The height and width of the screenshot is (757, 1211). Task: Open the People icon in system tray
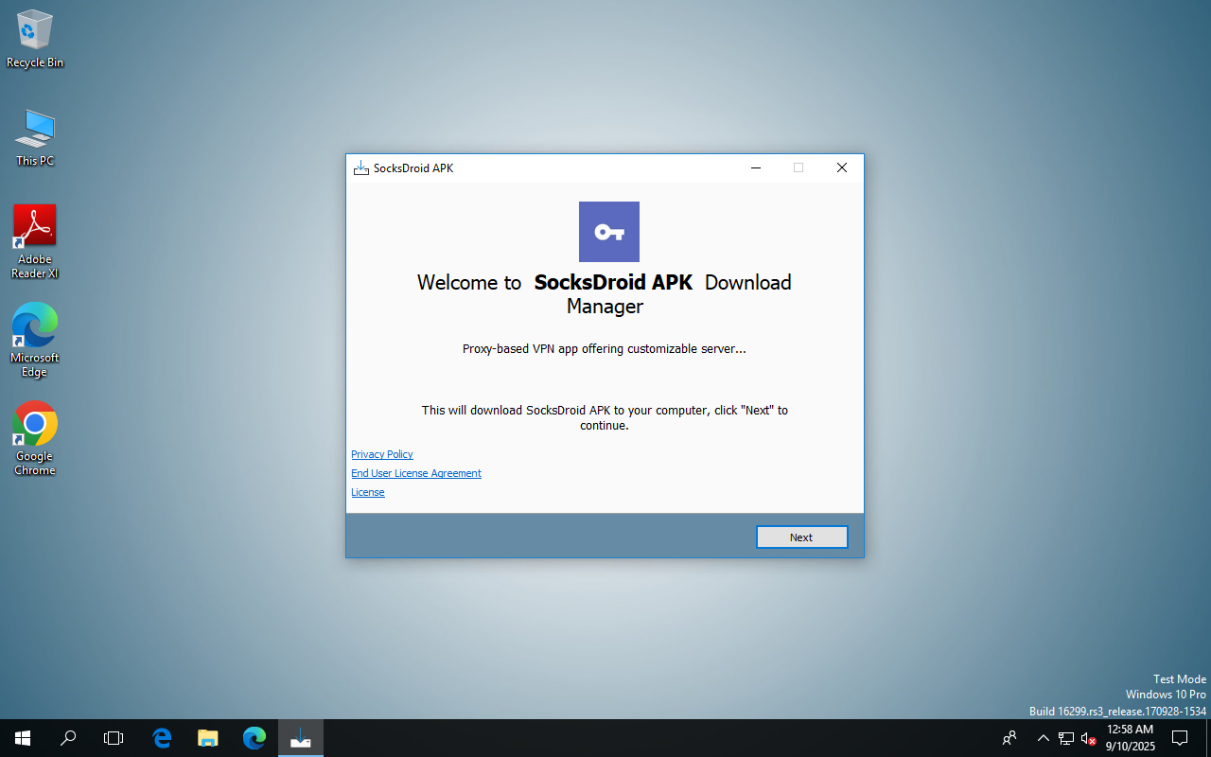pyautogui.click(x=1010, y=738)
